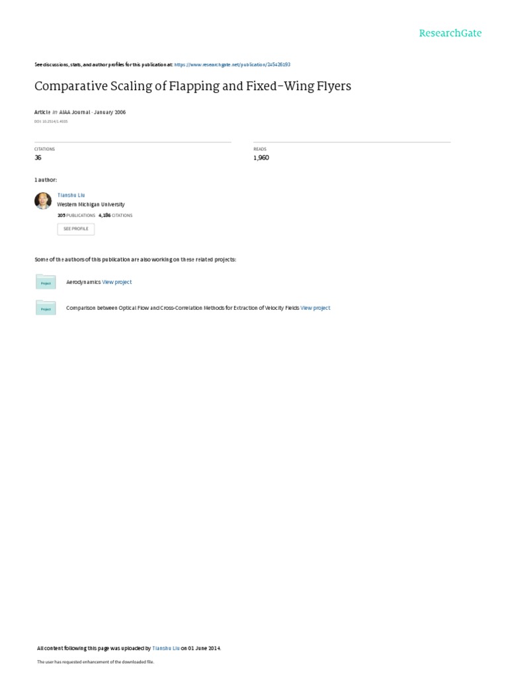508x678 pixels.
Task: Open View project link for Optical Flow comparison
Action: tap(316, 308)
